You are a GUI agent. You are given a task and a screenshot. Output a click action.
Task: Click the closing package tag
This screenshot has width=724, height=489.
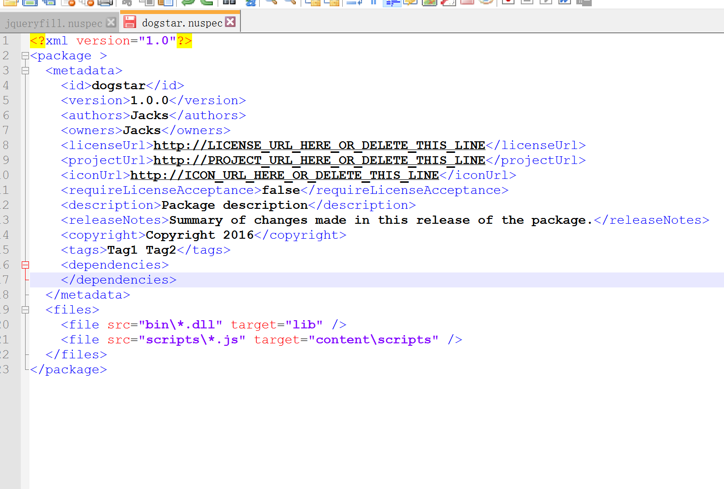(x=69, y=370)
